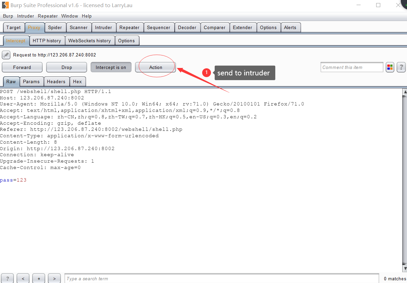
Task: Click the Cache-Control: max-age=0 line
Action: 40,168
